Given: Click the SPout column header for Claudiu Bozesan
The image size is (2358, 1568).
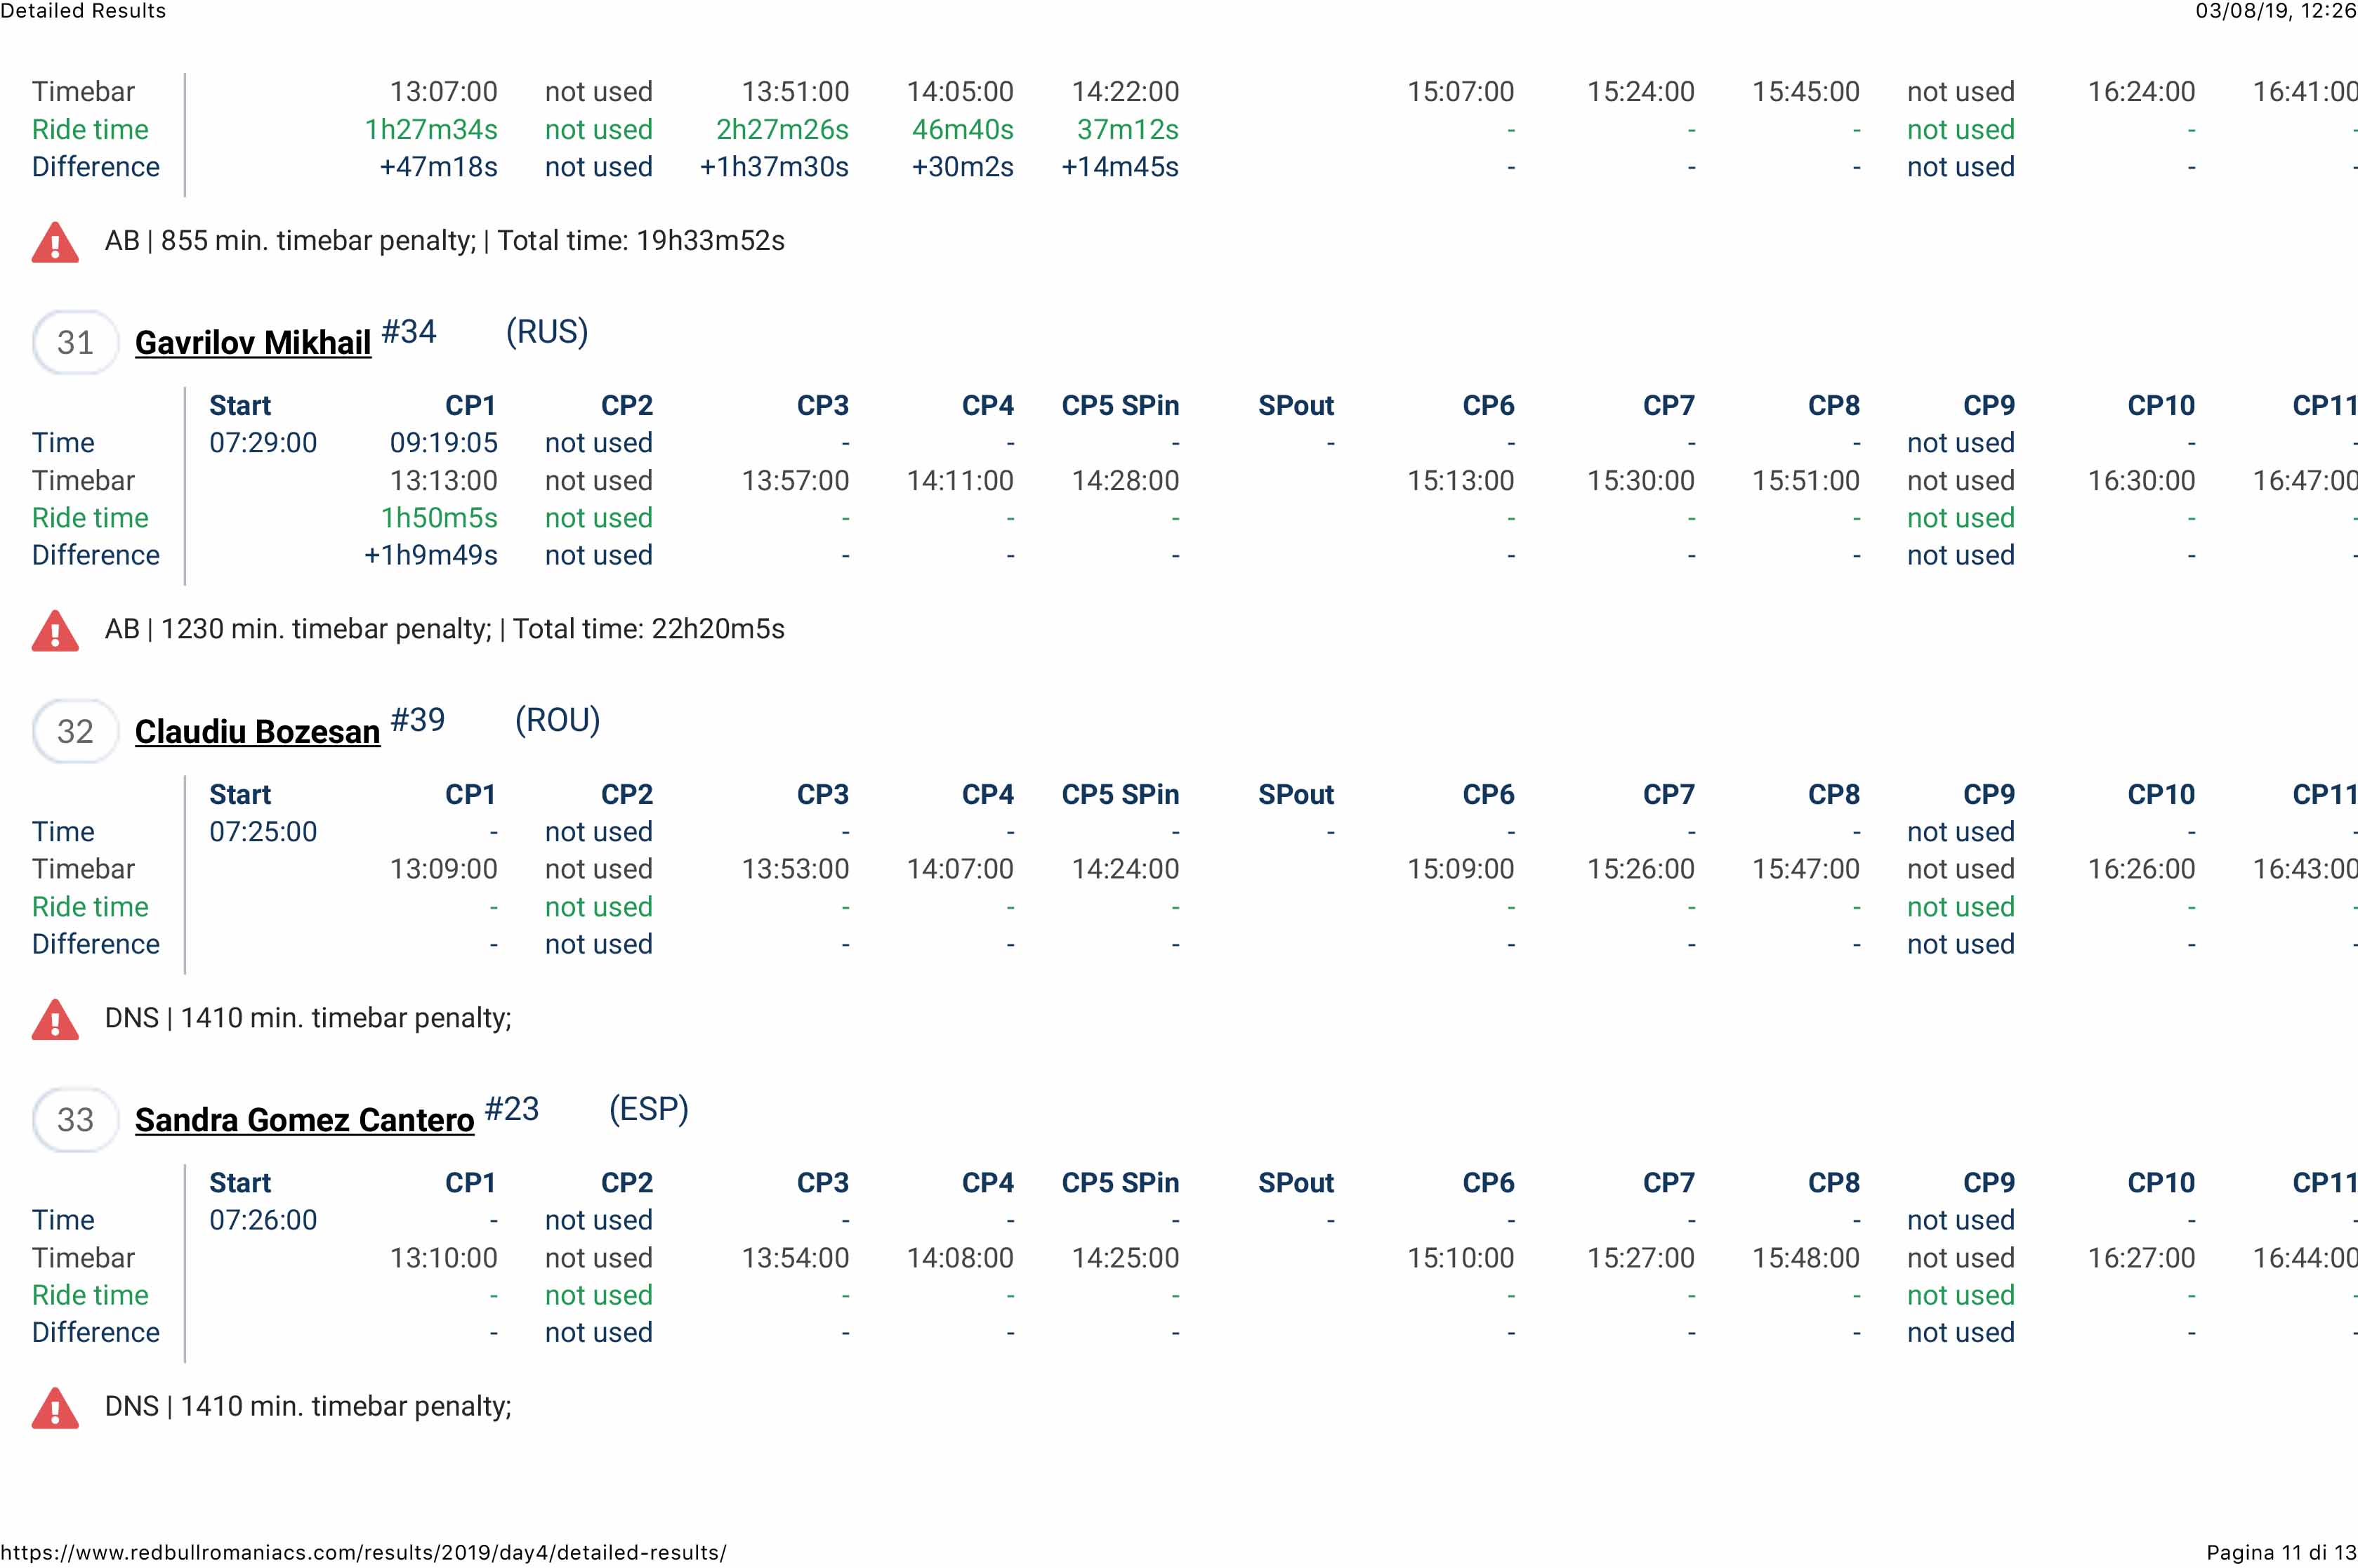Looking at the screenshot, I should [1295, 795].
